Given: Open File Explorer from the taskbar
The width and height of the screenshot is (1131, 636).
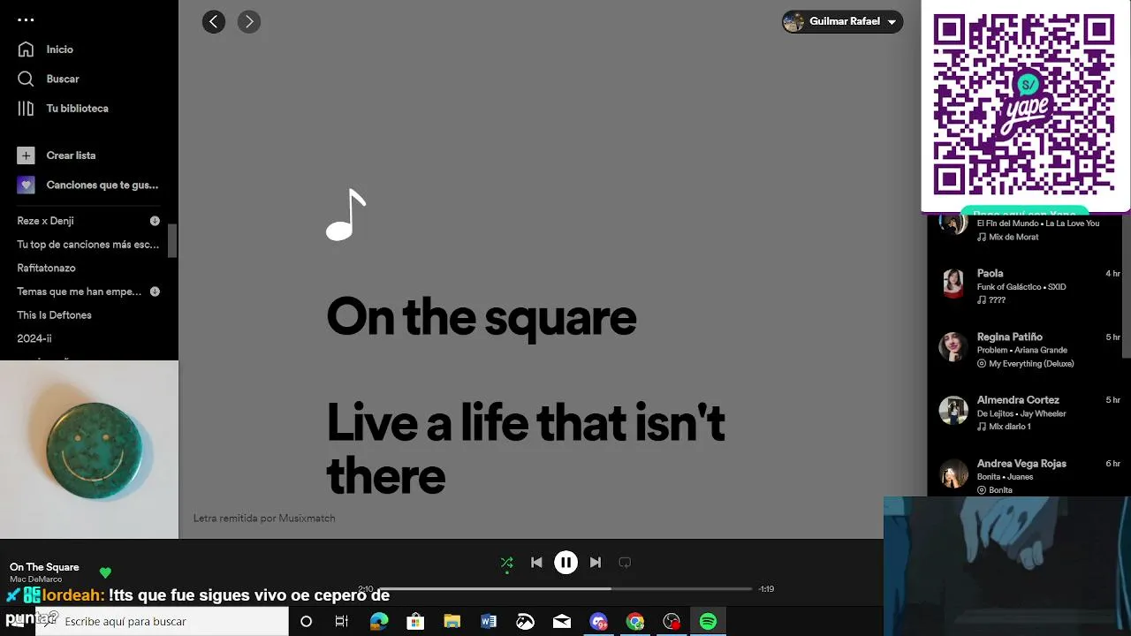Looking at the screenshot, I should 452,621.
